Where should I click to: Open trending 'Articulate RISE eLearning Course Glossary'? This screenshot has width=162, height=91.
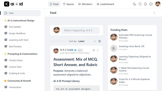click(x=135, y=36)
